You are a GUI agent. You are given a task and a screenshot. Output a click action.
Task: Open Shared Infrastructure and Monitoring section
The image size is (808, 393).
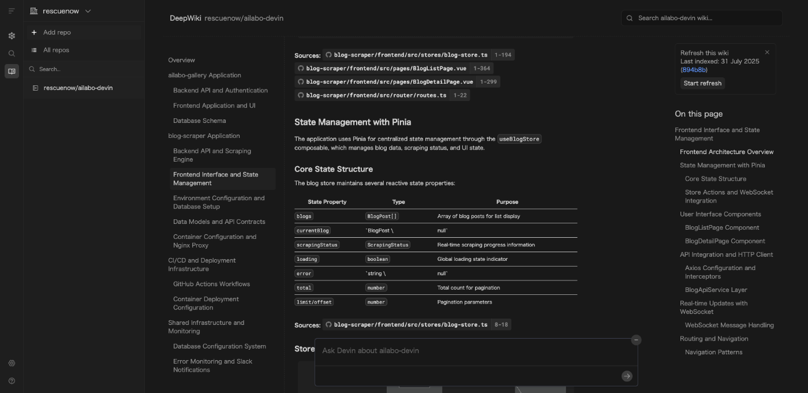[x=206, y=327]
